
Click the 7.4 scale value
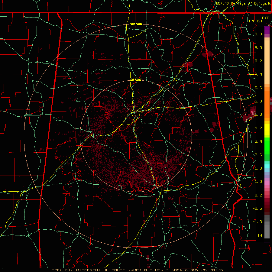(258, 74)
